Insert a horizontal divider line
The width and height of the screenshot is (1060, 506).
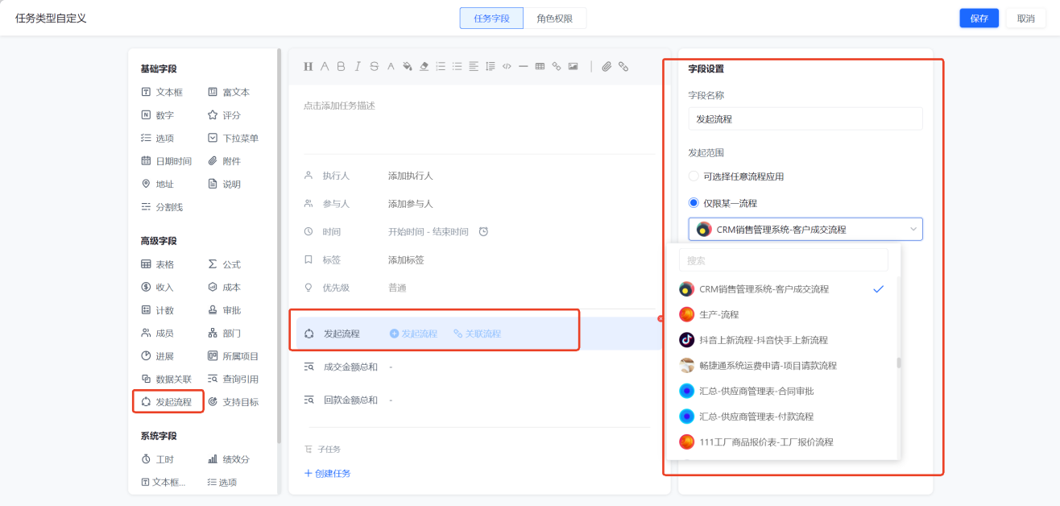pos(524,67)
